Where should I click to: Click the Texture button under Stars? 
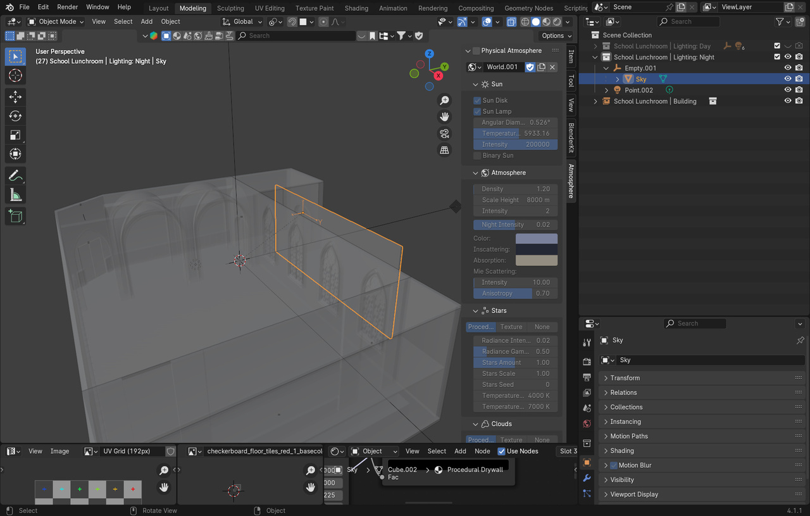coord(511,327)
